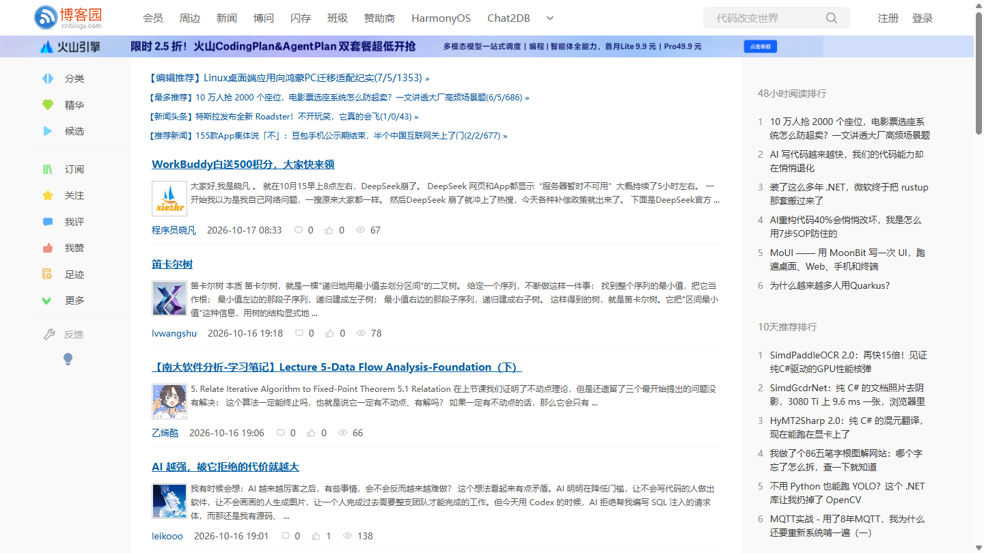Open the 博问 navigation item

pos(264,18)
